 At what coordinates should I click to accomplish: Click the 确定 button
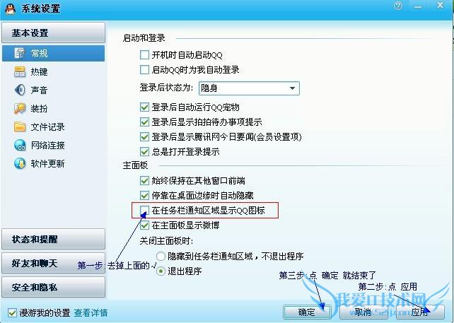[307, 312]
